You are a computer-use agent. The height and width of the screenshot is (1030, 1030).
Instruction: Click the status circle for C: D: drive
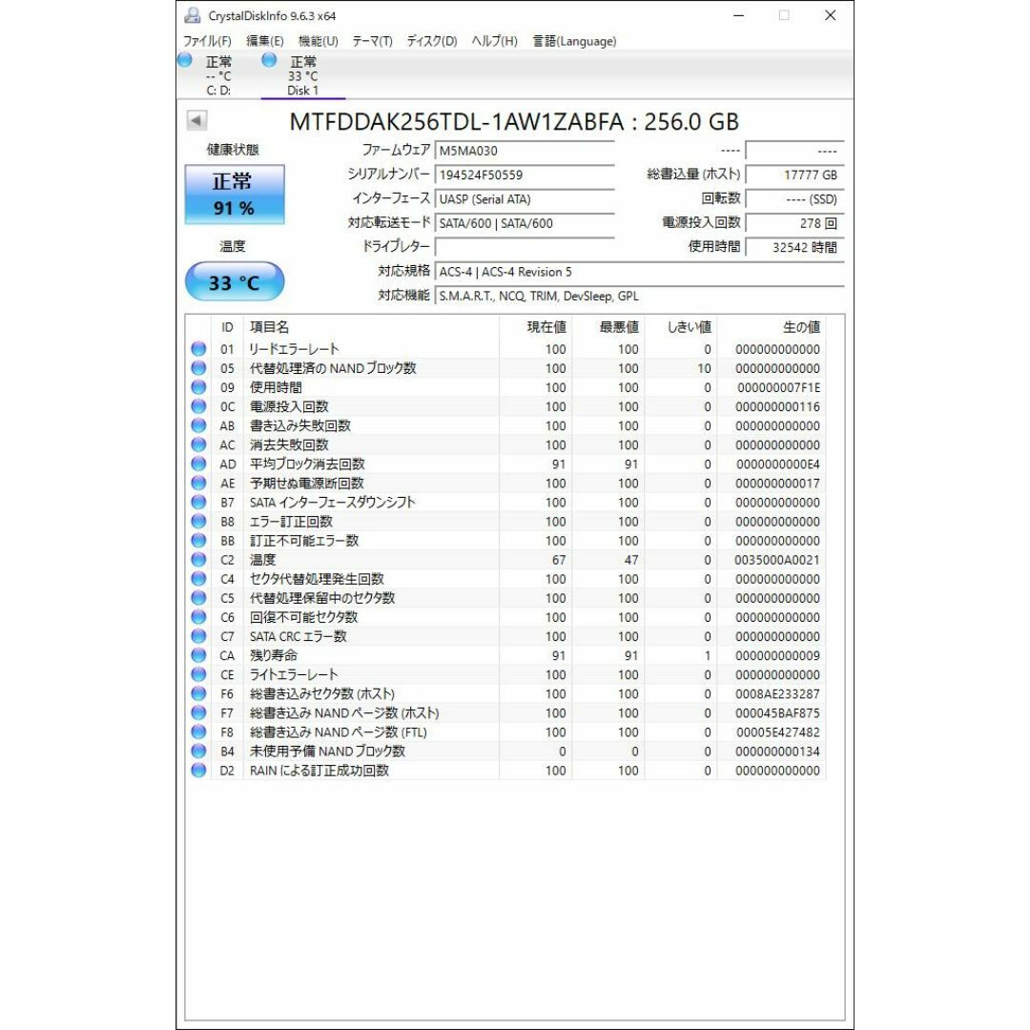[185, 60]
